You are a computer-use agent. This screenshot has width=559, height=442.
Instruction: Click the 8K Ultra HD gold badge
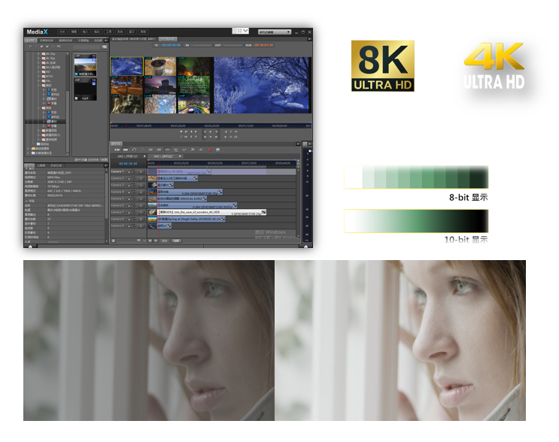(x=382, y=66)
